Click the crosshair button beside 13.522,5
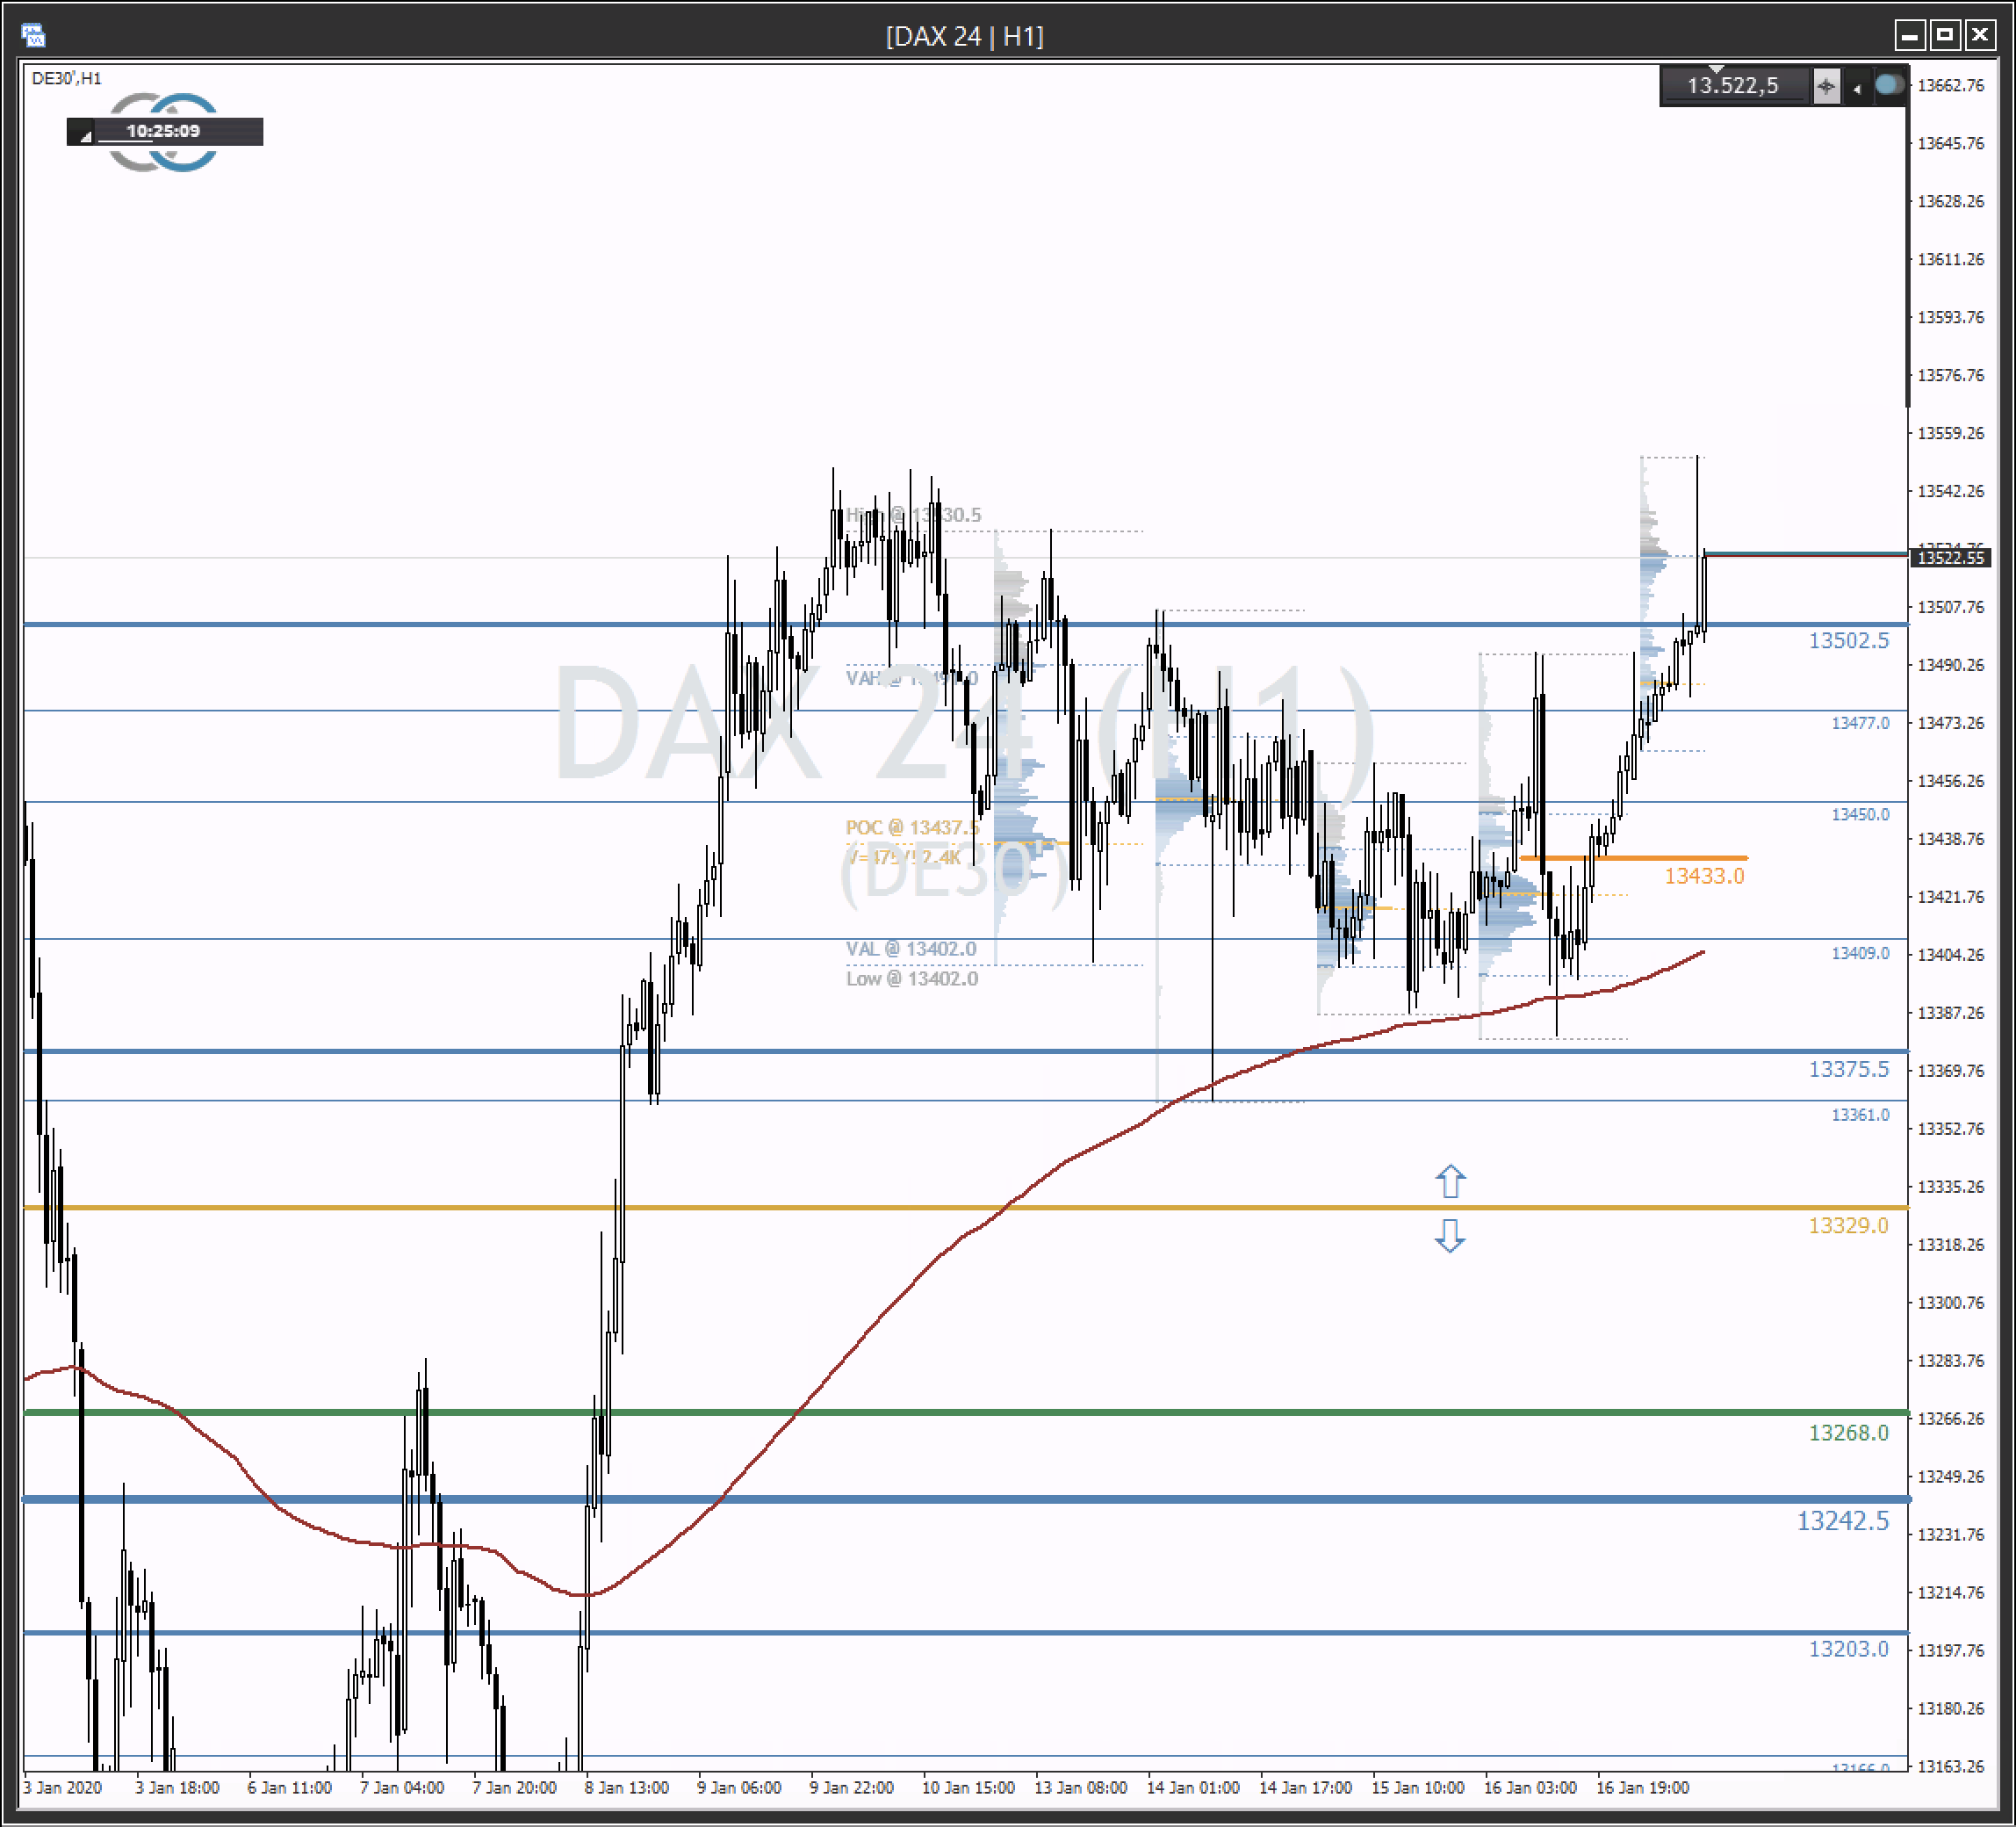 point(1826,86)
